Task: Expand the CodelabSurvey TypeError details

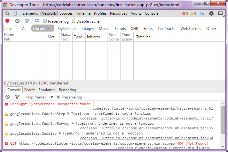Action: (x=73, y=123)
